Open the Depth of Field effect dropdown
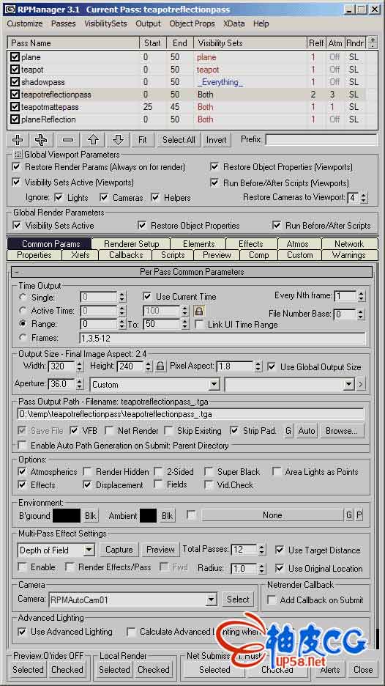The height and width of the screenshot is (686, 385). pyautogui.click(x=56, y=550)
